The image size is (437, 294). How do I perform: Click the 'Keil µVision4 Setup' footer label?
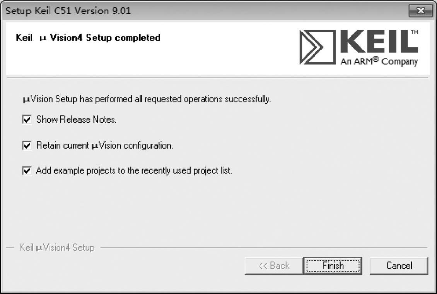click(57, 248)
